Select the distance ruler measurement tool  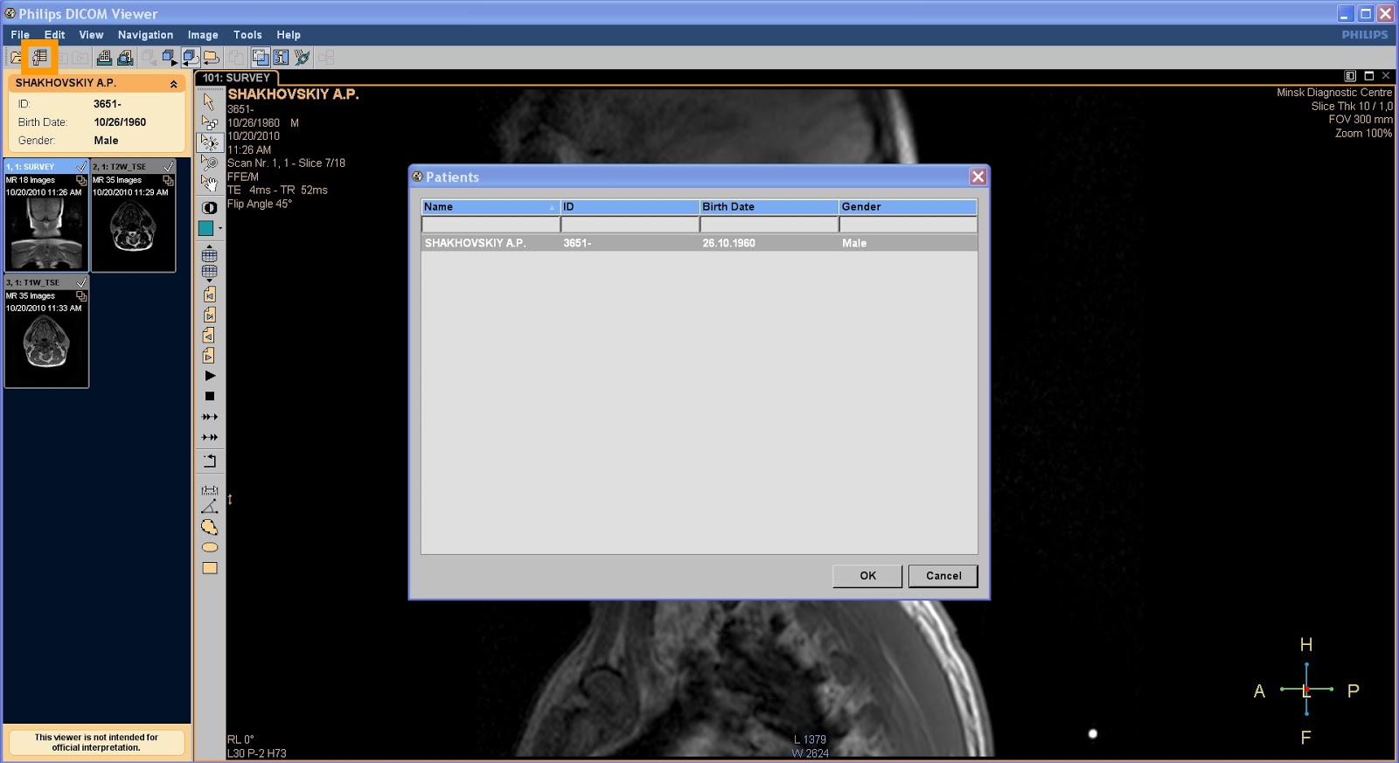(210, 490)
